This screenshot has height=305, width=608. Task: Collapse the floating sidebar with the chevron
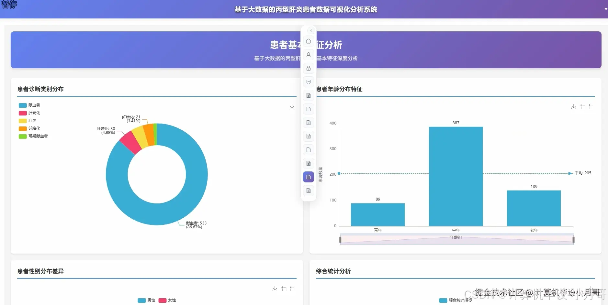310,30
